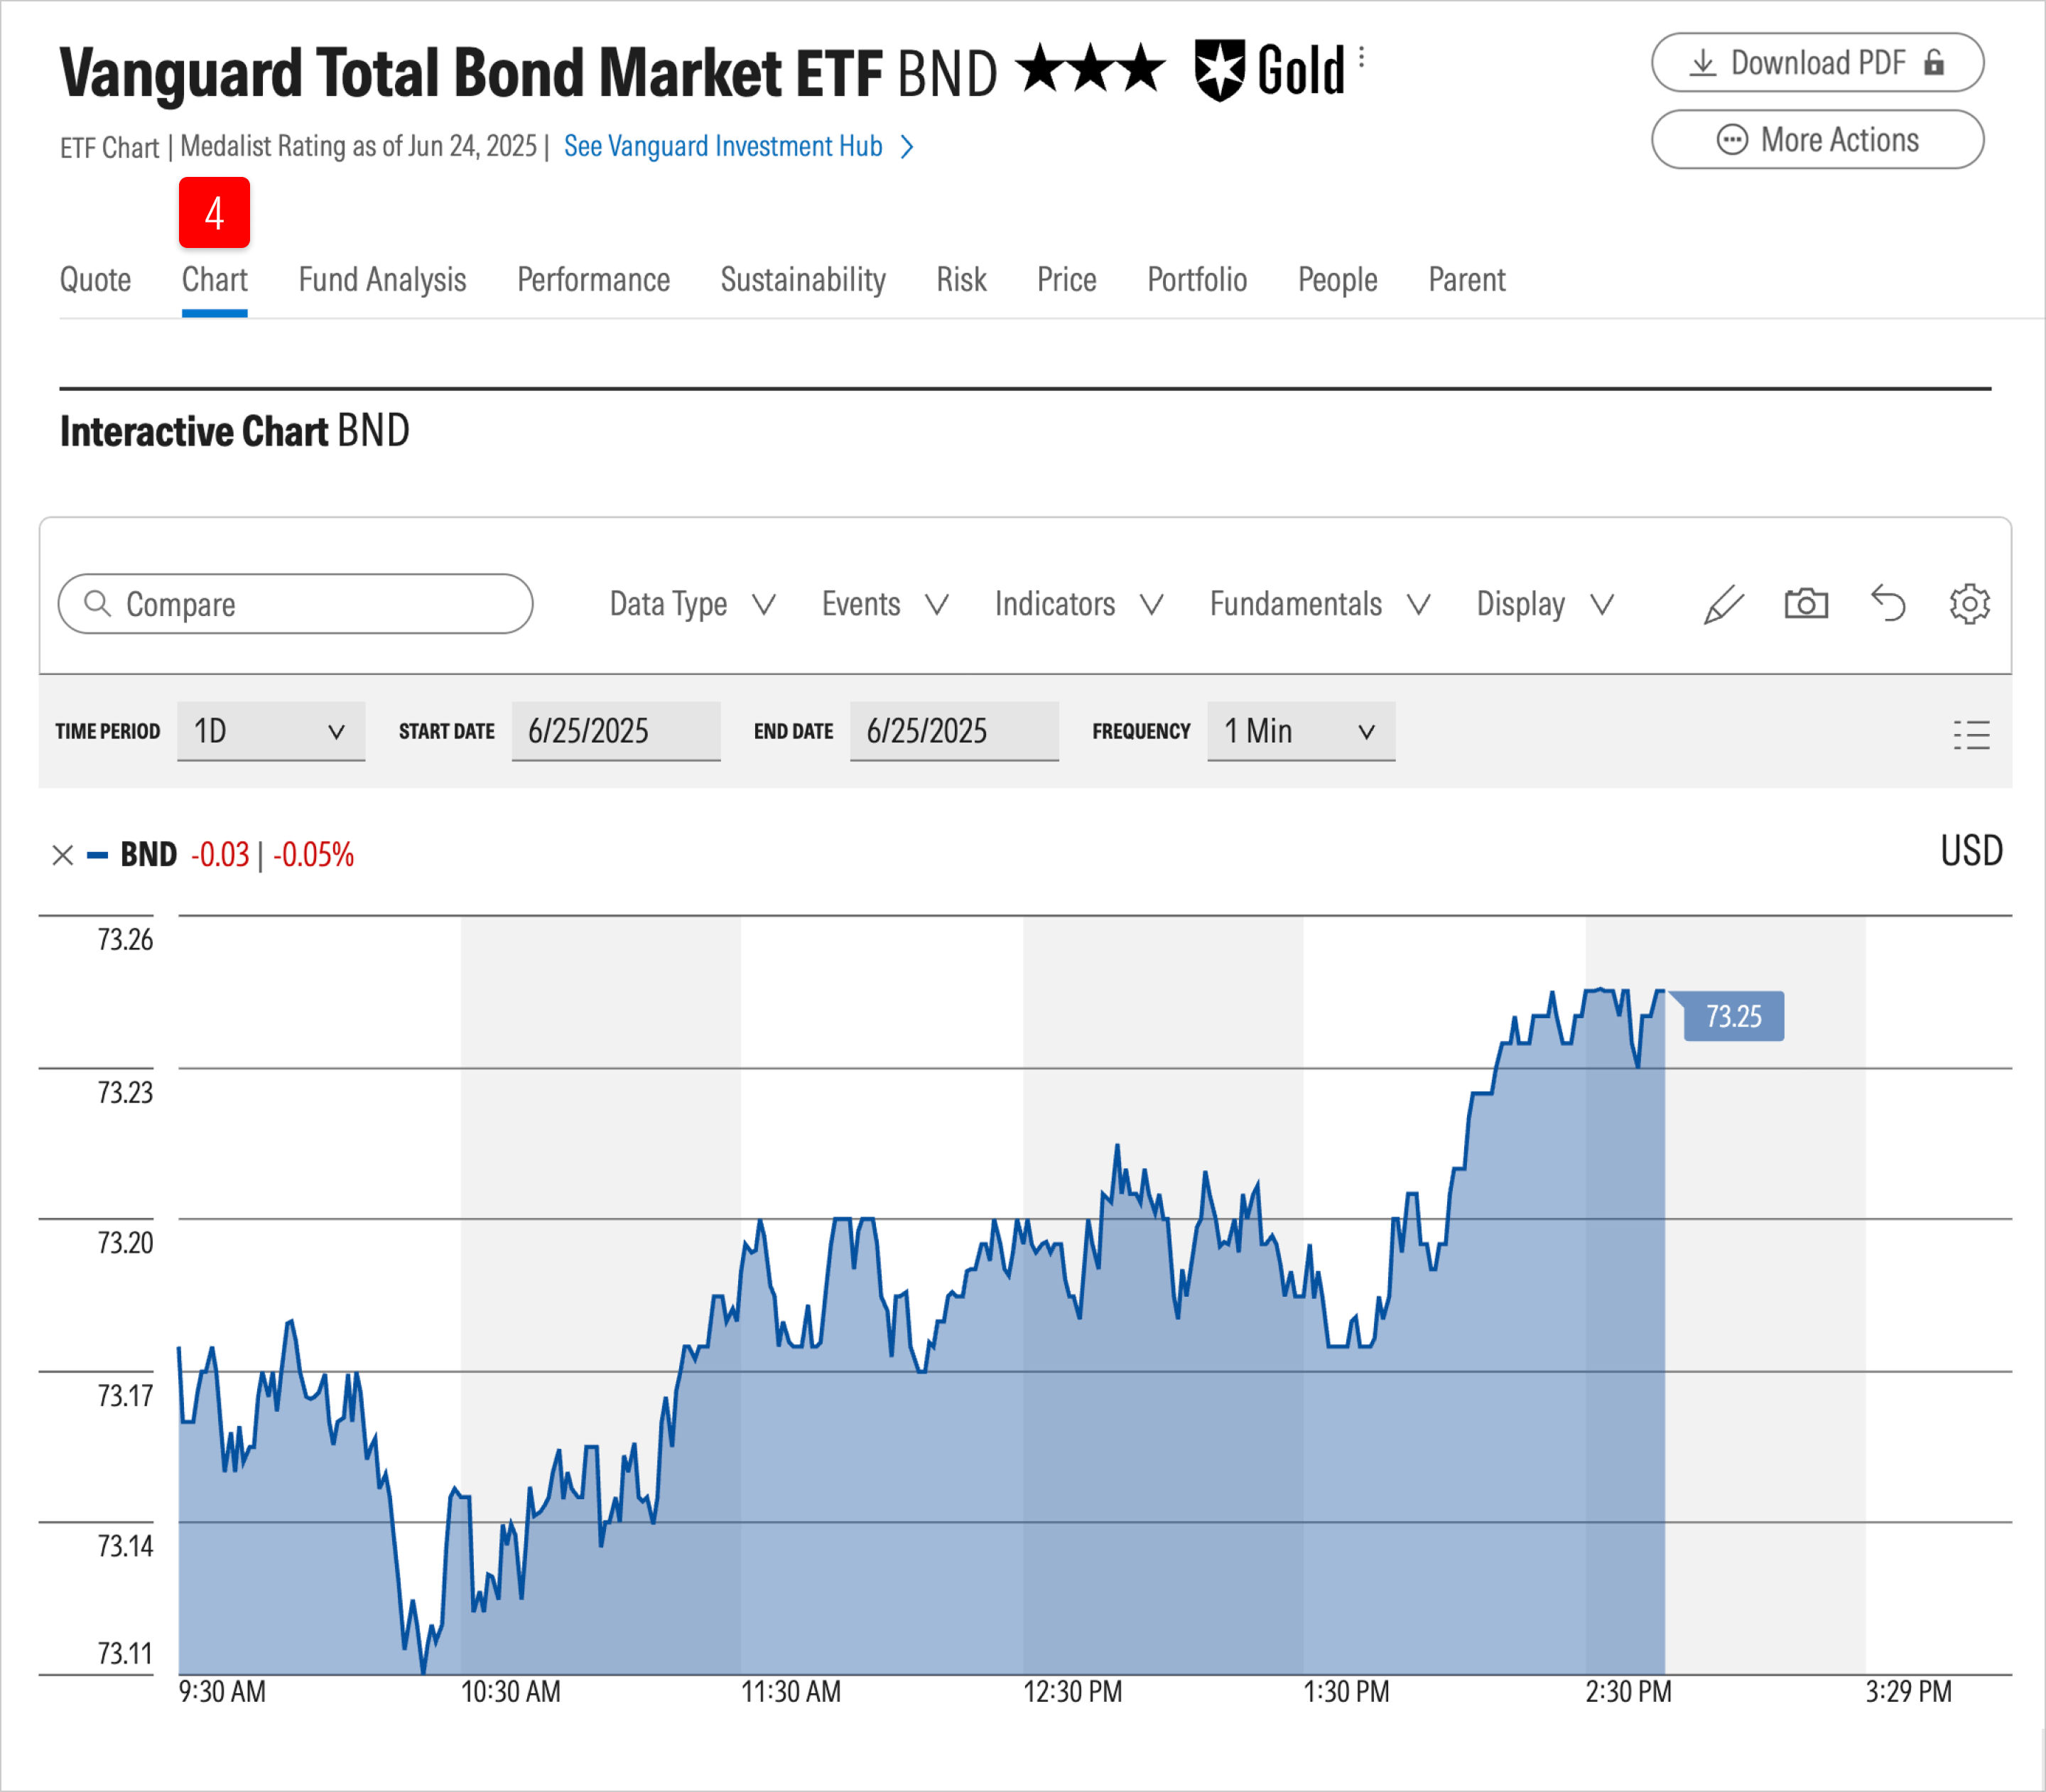2046x1792 pixels.
Task: Open the three-dot menu beside Gold
Action: click(x=1361, y=57)
